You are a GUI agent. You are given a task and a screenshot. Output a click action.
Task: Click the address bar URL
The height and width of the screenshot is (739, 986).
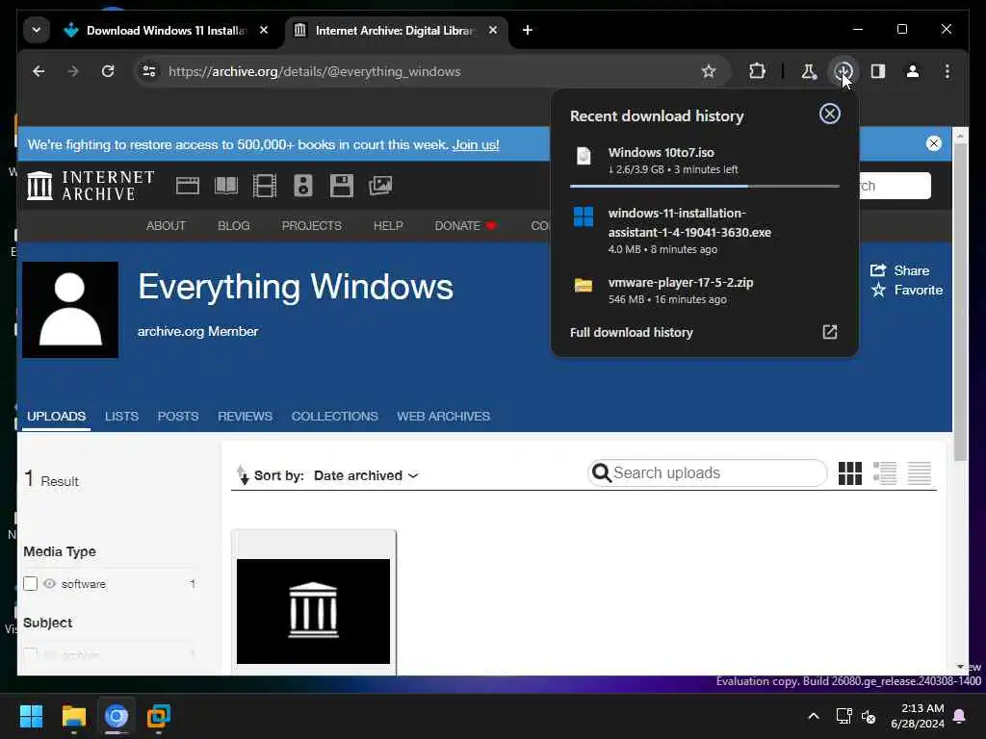[315, 71]
